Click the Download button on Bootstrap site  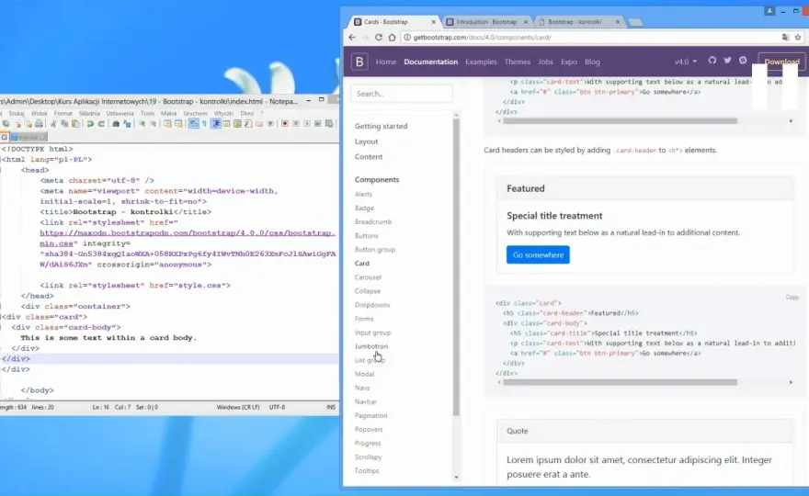[781, 62]
